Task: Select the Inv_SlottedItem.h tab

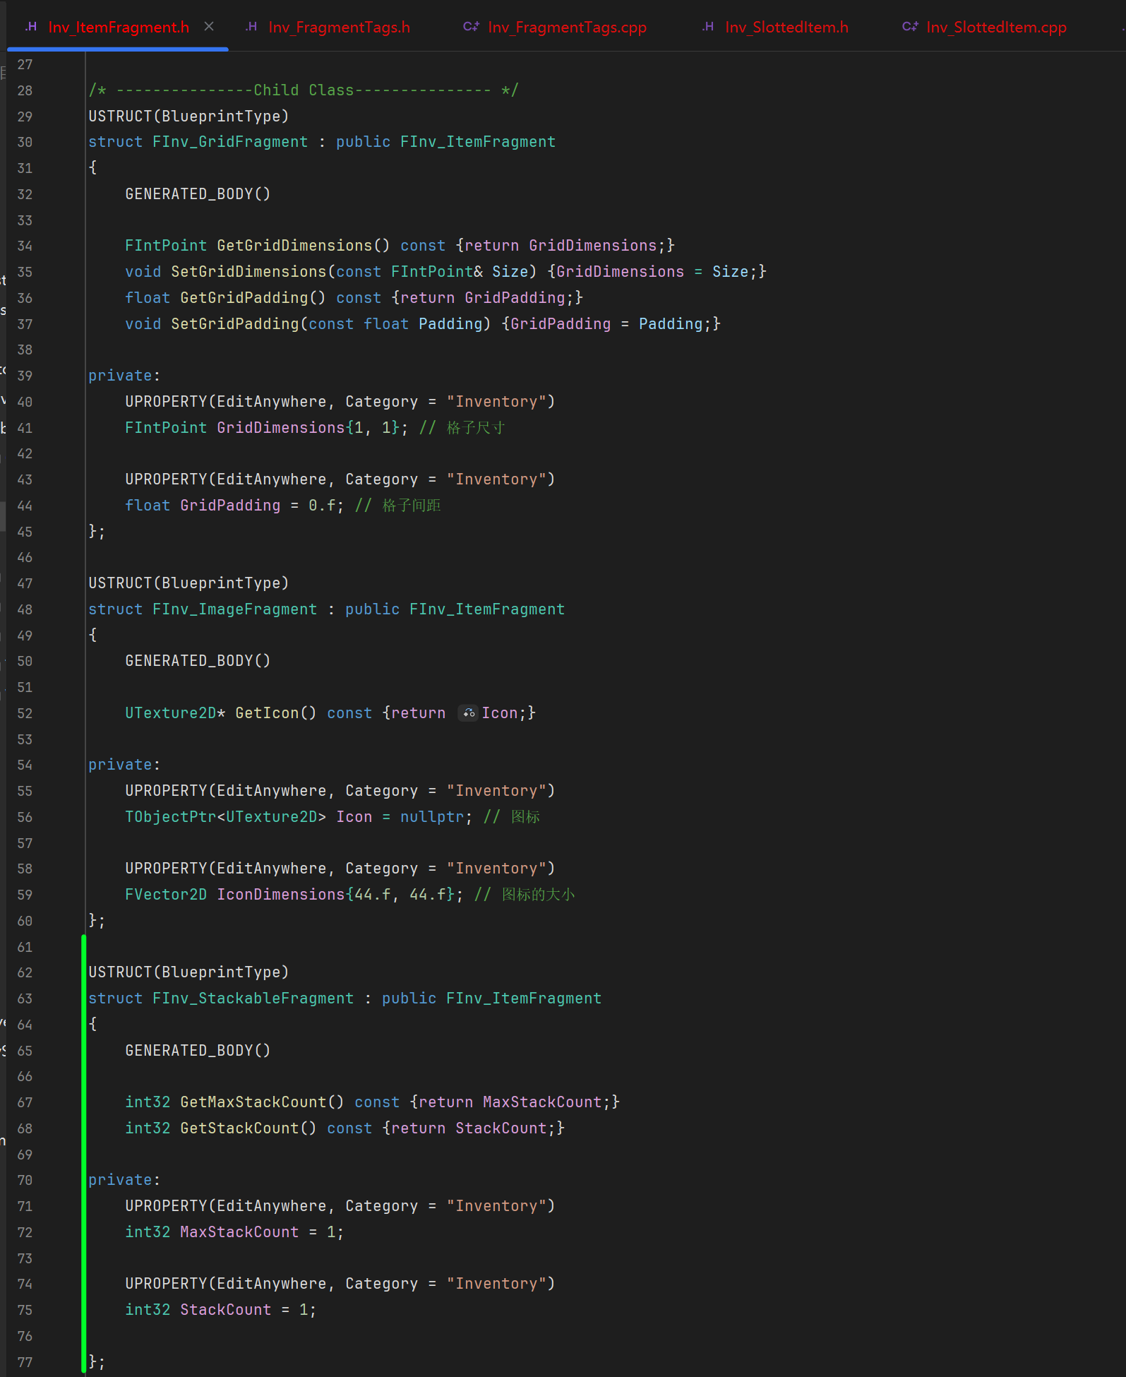Action: click(775, 27)
